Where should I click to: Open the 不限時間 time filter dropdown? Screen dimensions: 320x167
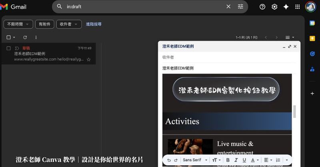point(18,24)
